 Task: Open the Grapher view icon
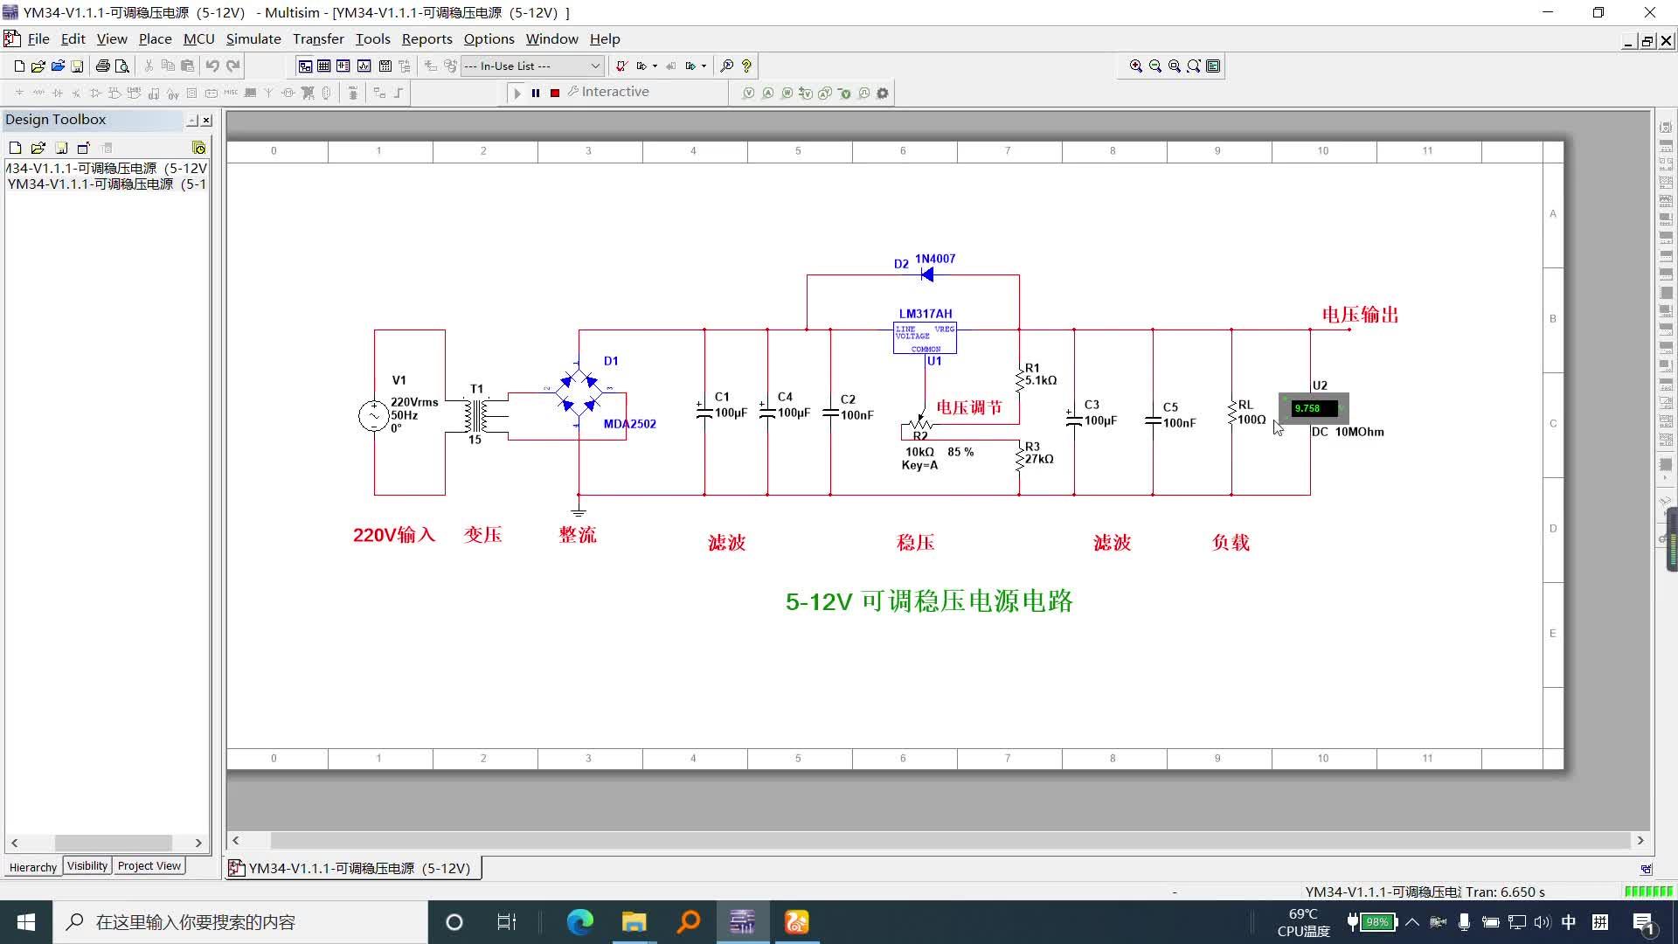[364, 66]
